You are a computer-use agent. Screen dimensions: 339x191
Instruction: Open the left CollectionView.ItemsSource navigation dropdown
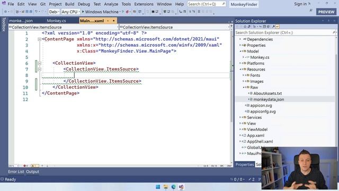click(x=64, y=27)
